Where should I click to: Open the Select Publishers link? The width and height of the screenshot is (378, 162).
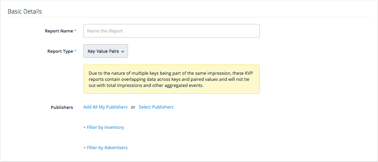[x=156, y=107]
